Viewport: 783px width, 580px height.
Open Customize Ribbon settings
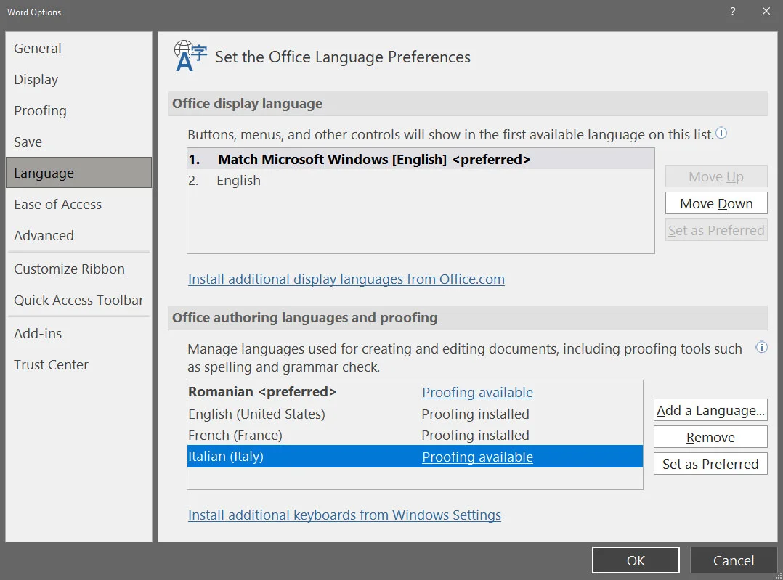pos(79,269)
